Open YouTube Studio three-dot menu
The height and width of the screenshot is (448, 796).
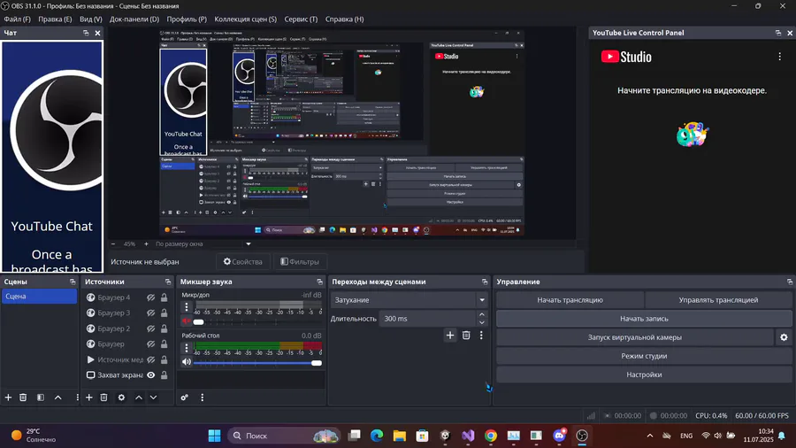coord(780,57)
